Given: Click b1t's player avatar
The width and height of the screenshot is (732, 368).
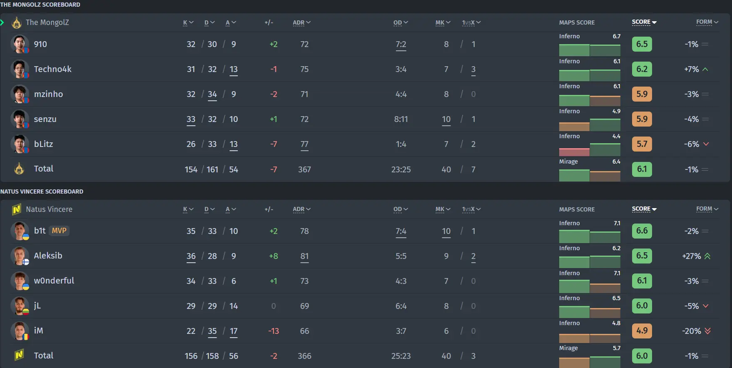Looking at the screenshot, I should coord(20,231).
